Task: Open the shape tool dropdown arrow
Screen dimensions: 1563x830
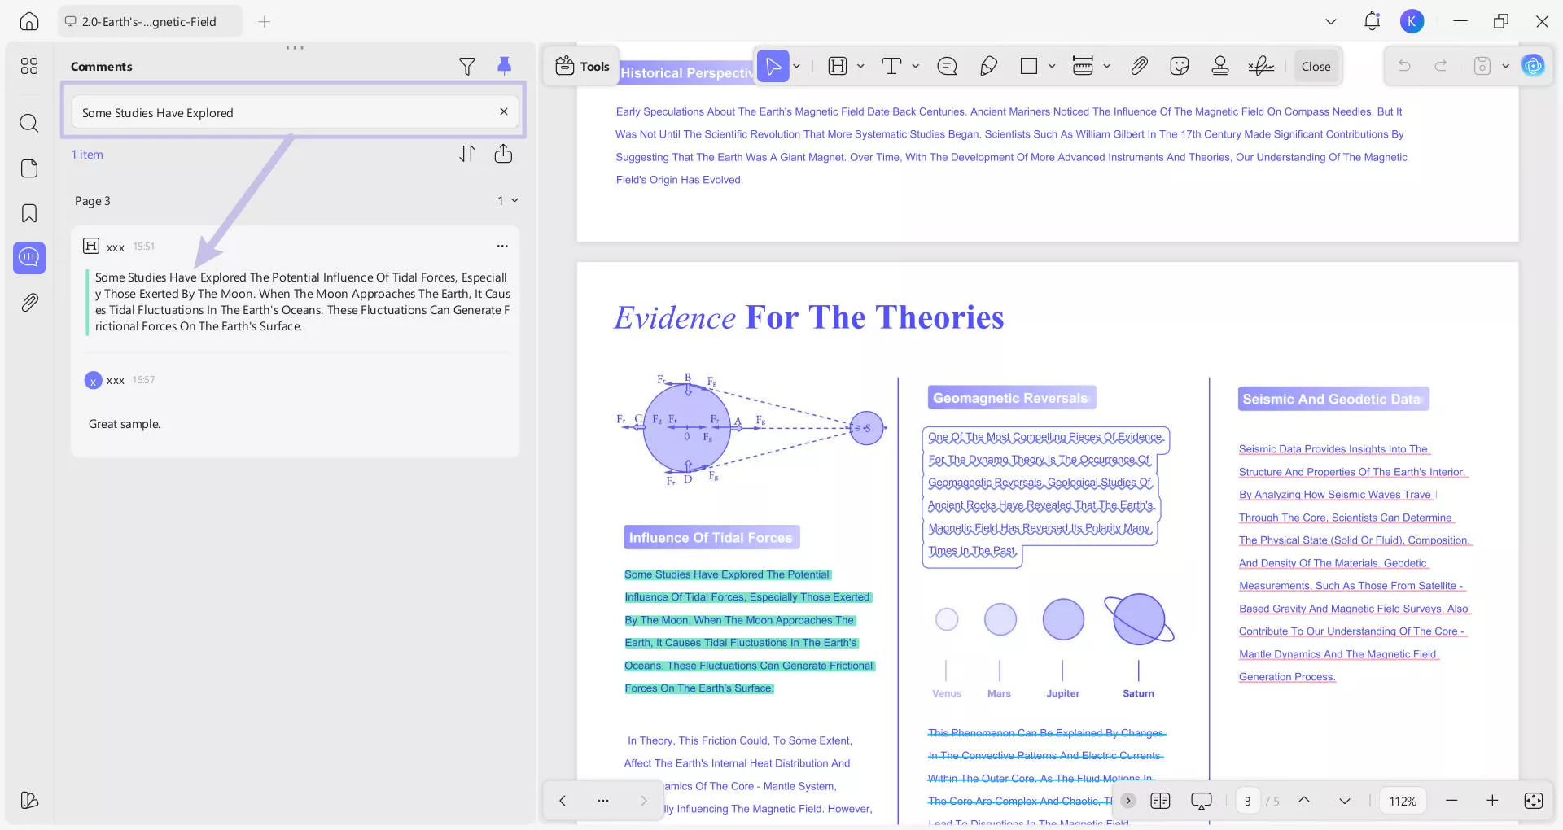Action: 1052,67
